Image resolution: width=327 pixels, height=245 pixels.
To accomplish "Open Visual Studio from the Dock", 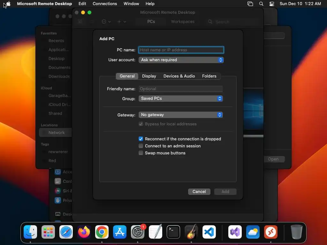I will 235,232.
